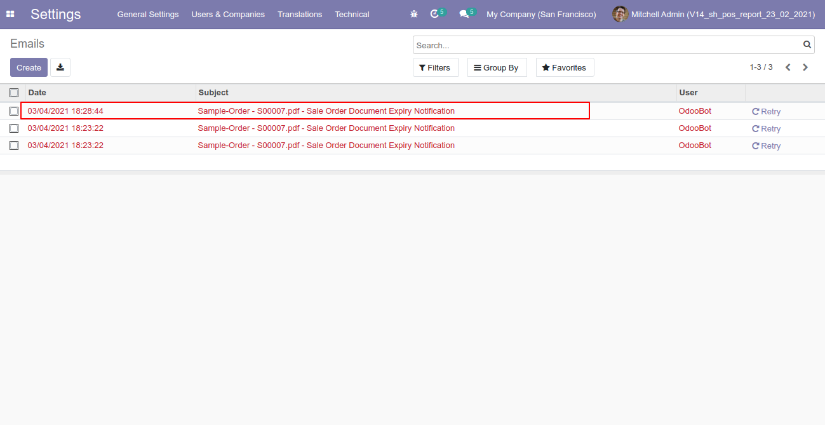This screenshot has height=425, width=825.
Task: Go to previous page arrow
Action: 788,67
